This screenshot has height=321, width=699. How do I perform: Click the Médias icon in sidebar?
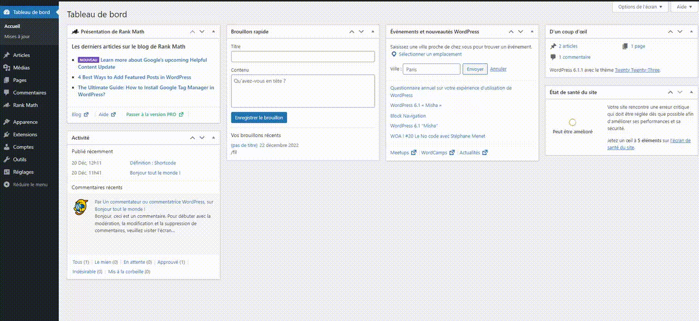pyautogui.click(x=7, y=68)
